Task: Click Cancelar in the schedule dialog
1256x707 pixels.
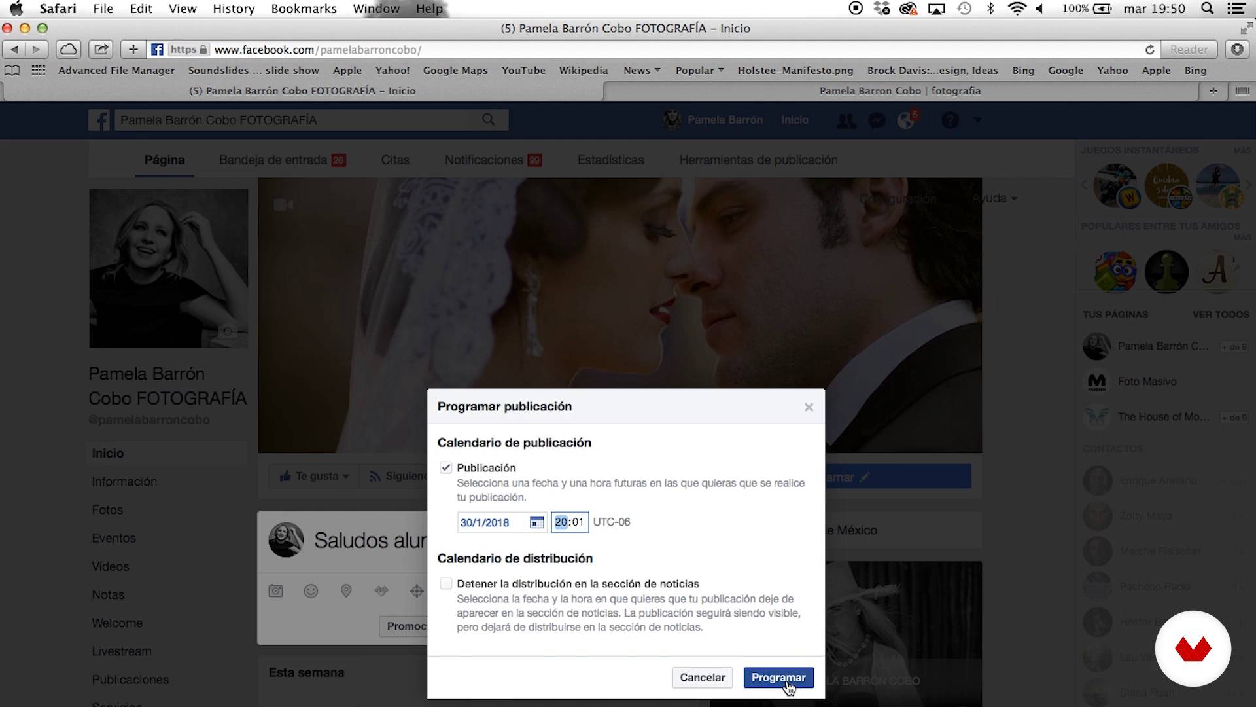Action: pyautogui.click(x=702, y=678)
